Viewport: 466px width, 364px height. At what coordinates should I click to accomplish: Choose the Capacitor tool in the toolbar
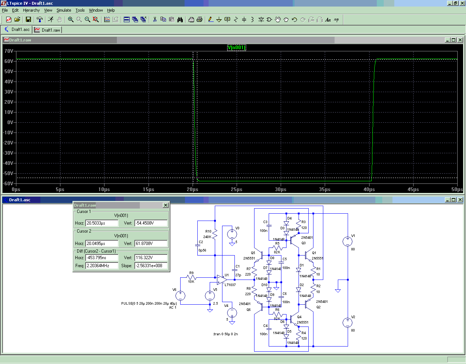pyautogui.click(x=244, y=19)
